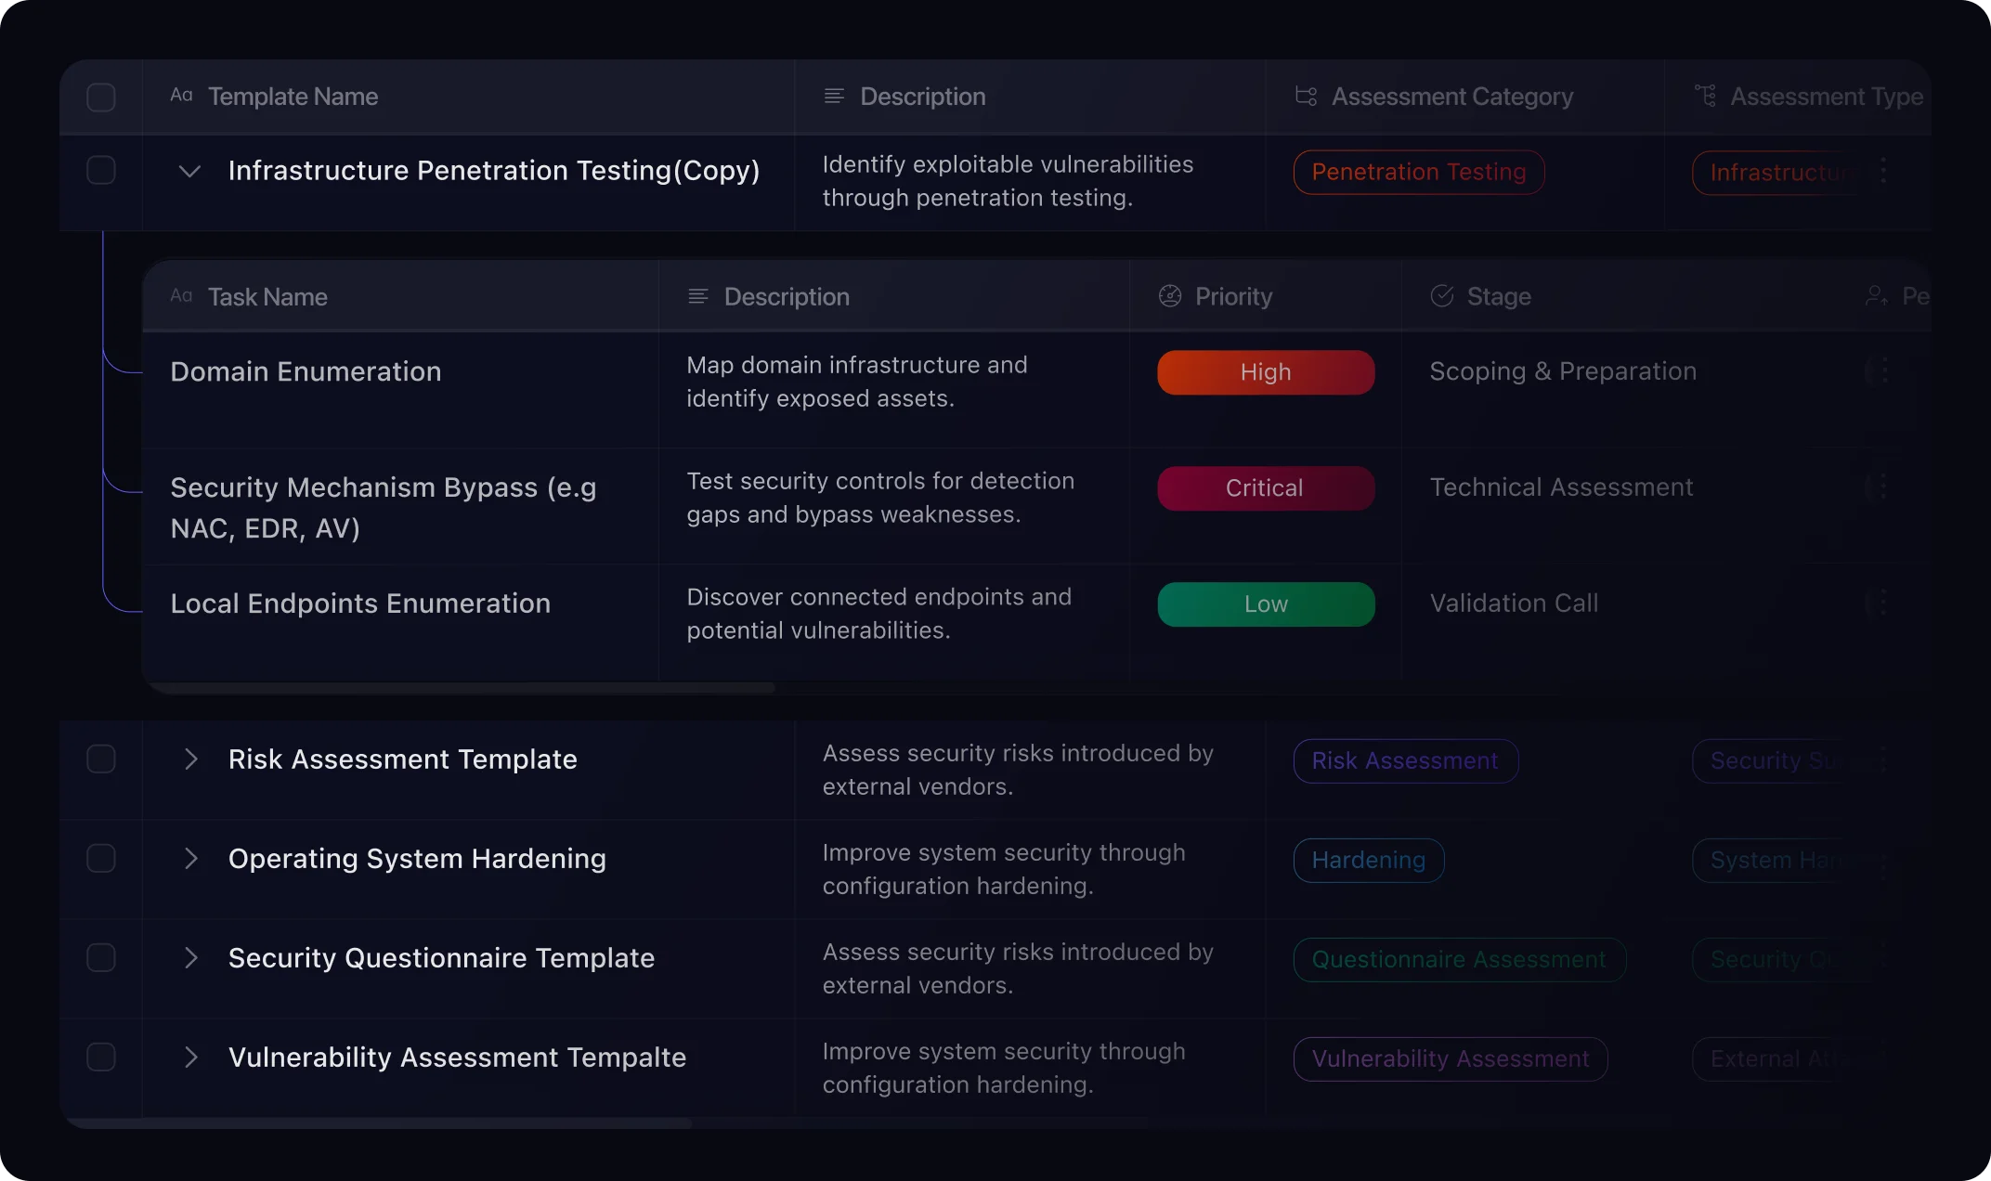Screen dimensions: 1991x1181
Task: Sort tasks by Stage header
Action: [x=1499, y=297]
